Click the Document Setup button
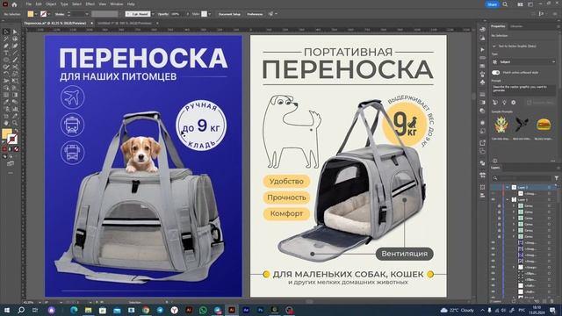Screen dimensions: 562x316 click(229, 14)
